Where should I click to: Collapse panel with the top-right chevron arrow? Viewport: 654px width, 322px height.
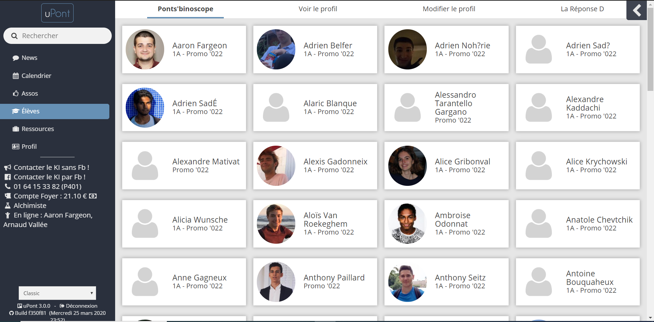click(636, 10)
